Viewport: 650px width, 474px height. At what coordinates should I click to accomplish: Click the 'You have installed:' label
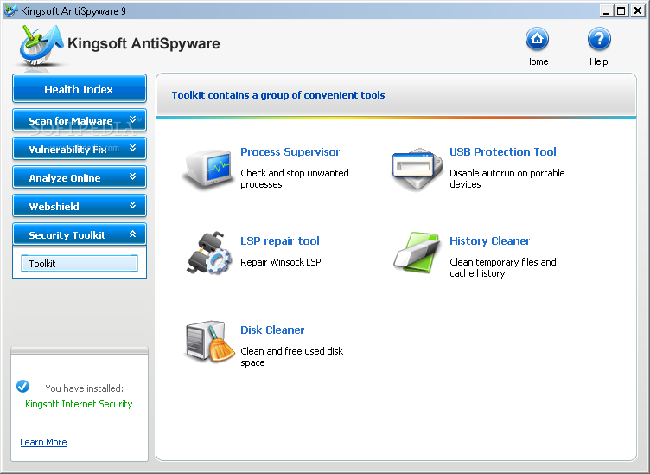84,388
